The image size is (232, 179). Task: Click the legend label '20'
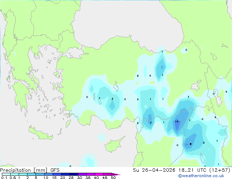pos(63,178)
